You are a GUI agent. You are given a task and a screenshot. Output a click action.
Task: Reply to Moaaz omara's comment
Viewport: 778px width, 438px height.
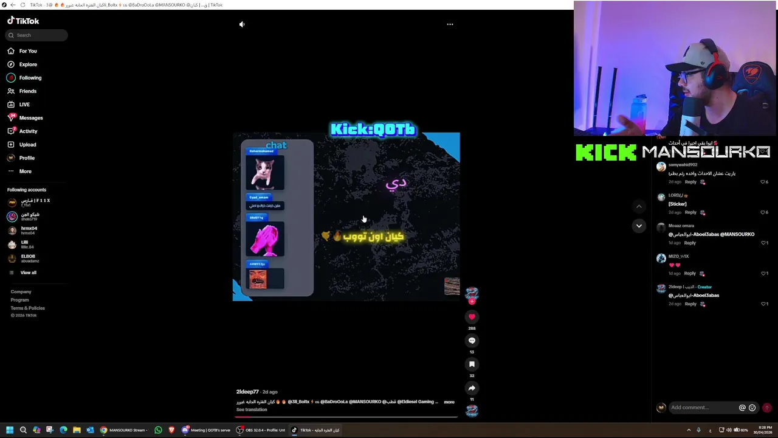point(690,243)
